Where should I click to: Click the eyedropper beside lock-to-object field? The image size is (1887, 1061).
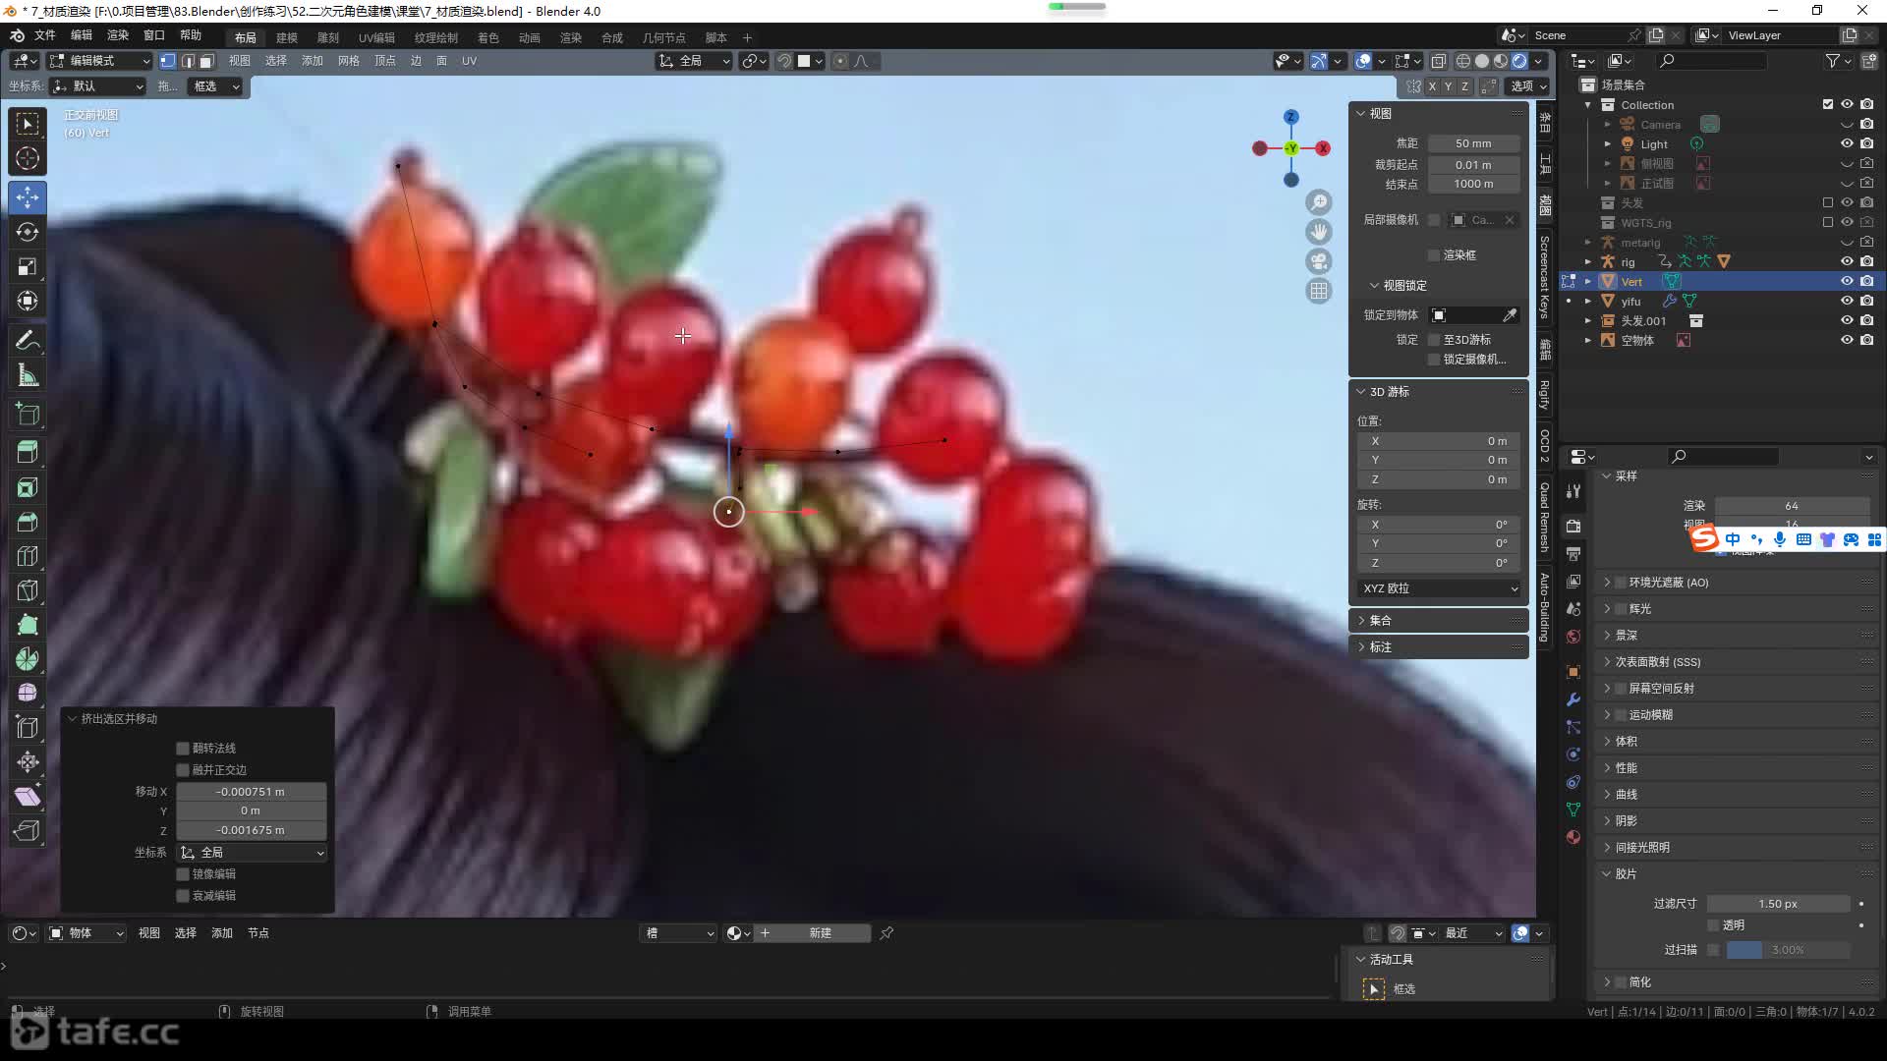1510,315
